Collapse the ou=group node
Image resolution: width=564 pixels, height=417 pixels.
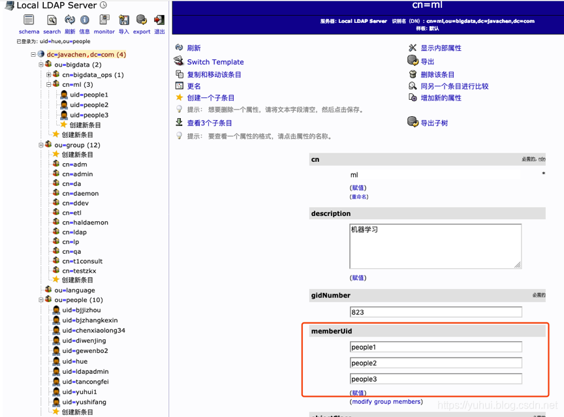click(40, 145)
